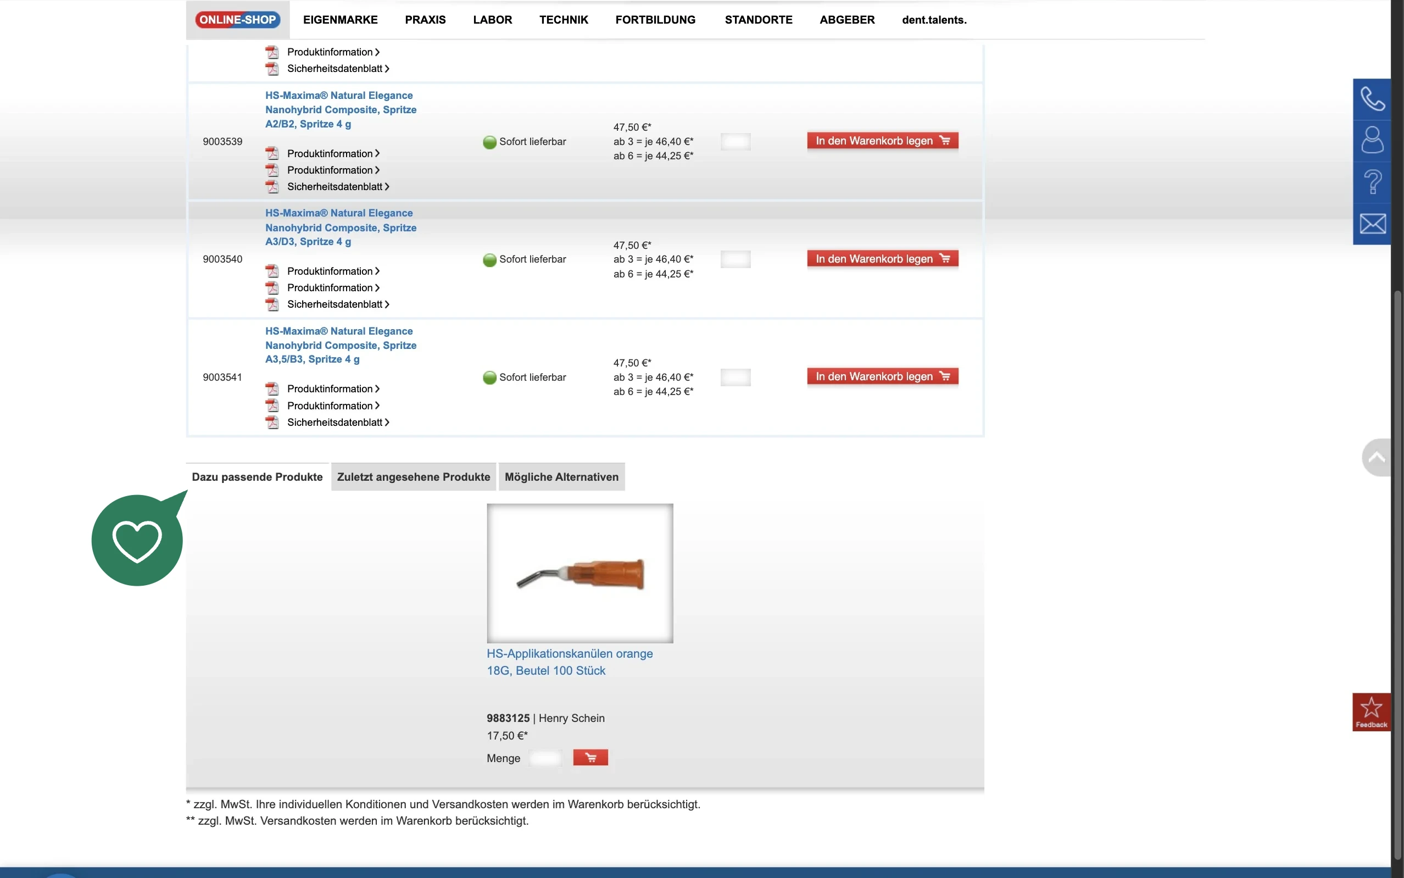Open the dent.talents. menu item
Screen dimensions: 1404x878
tap(934, 20)
